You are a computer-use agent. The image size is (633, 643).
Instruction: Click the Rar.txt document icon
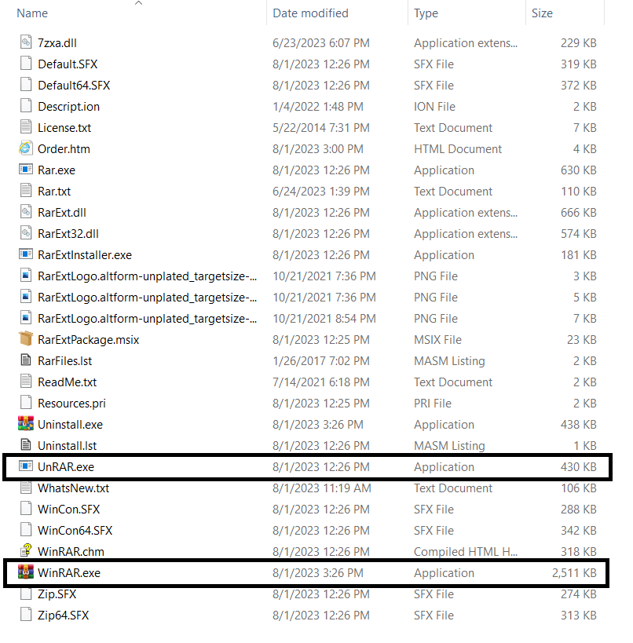click(26, 191)
